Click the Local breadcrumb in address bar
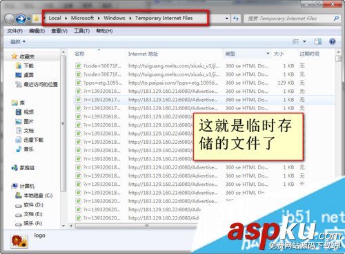The width and height of the screenshot is (345, 254). 55,18
